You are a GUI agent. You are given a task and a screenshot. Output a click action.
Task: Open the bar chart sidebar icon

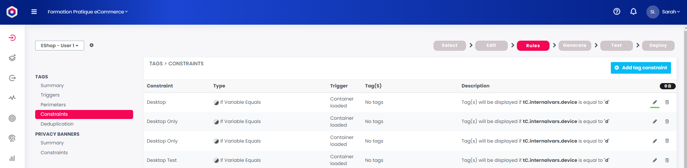12,158
